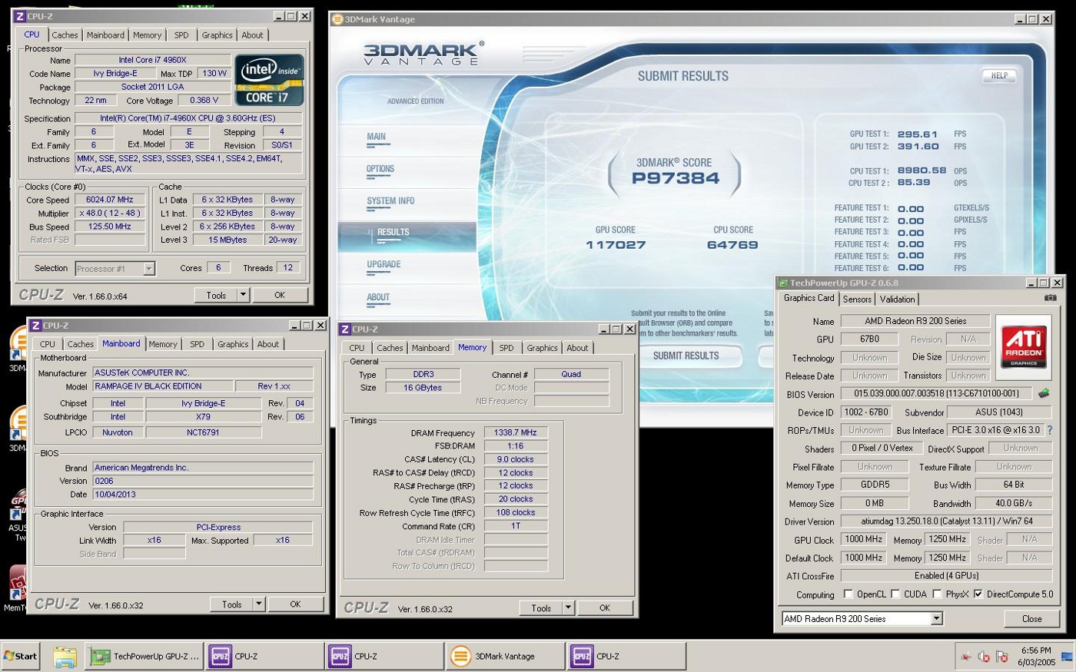The image size is (1076, 672).
Task: Click the HELP button in 3DMark
Action: pyautogui.click(x=999, y=75)
